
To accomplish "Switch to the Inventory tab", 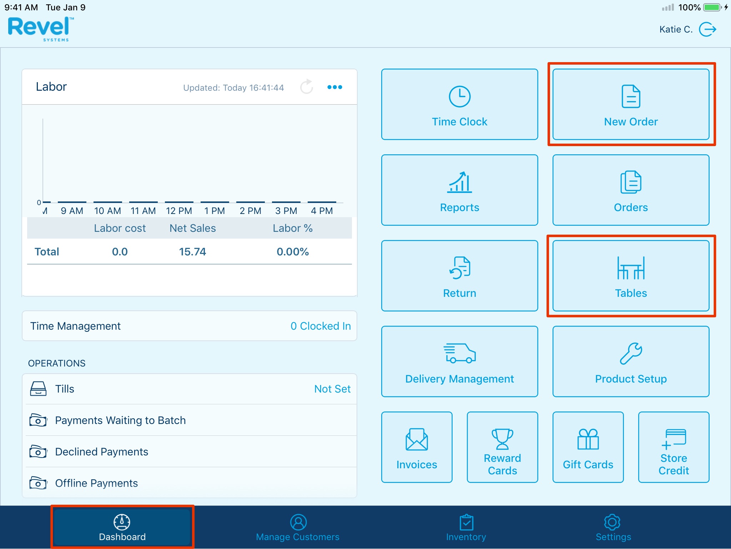I will (x=466, y=528).
